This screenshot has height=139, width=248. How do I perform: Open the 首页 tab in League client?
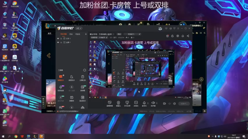pyautogui.click(x=50, y=33)
